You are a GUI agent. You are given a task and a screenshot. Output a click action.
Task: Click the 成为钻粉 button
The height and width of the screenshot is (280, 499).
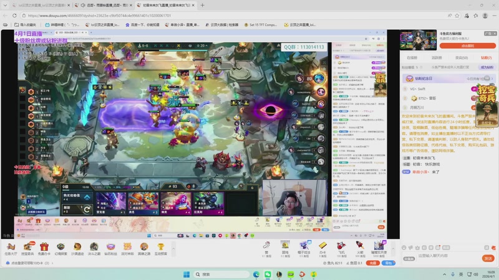(x=487, y=67)
